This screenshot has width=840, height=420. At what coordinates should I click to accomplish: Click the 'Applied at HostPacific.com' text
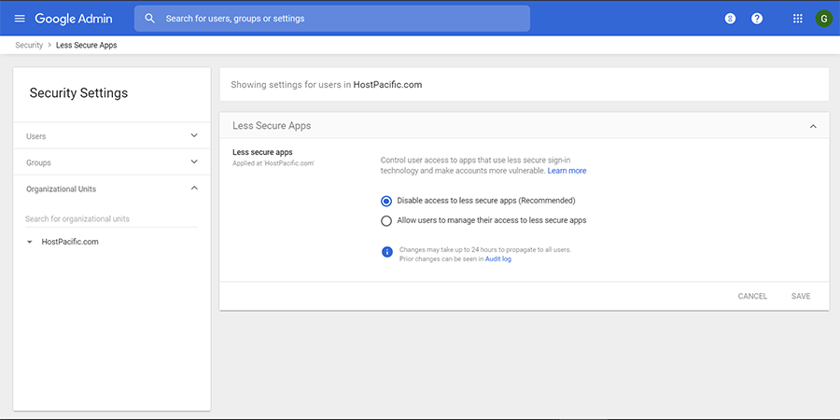[273, 163]
